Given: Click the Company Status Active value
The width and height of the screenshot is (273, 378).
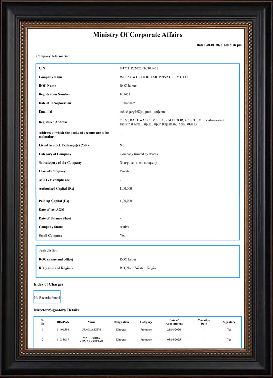Looking at the screenshot, I should 125,227.
